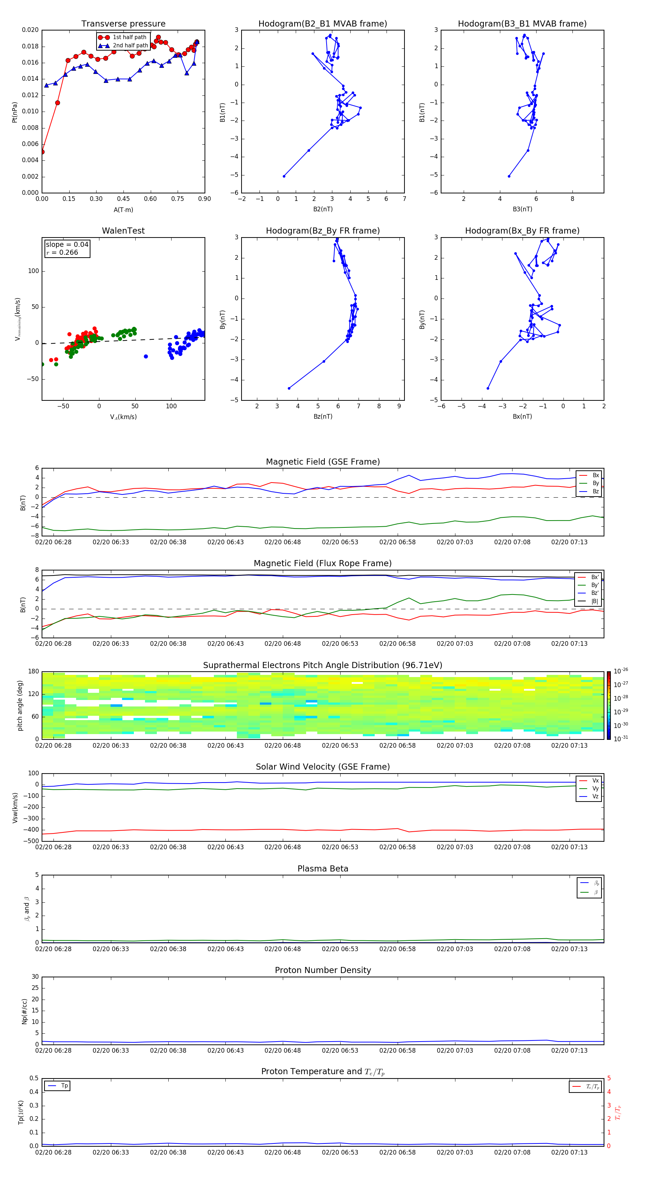This screenshot has height=1184, width=646.
Task: Select the By entry in GSE field legend
Action: click(589, 483)
